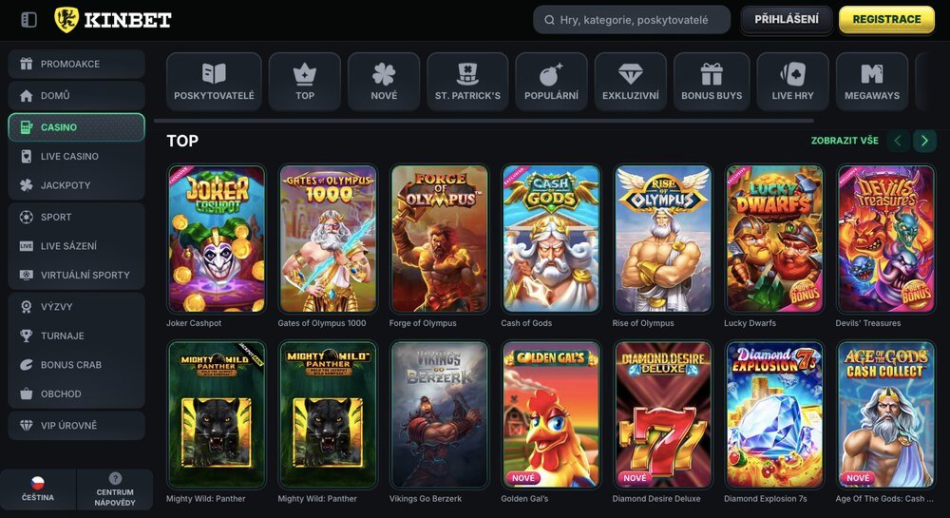Open the Populární bomb category

tap(551, 81)
